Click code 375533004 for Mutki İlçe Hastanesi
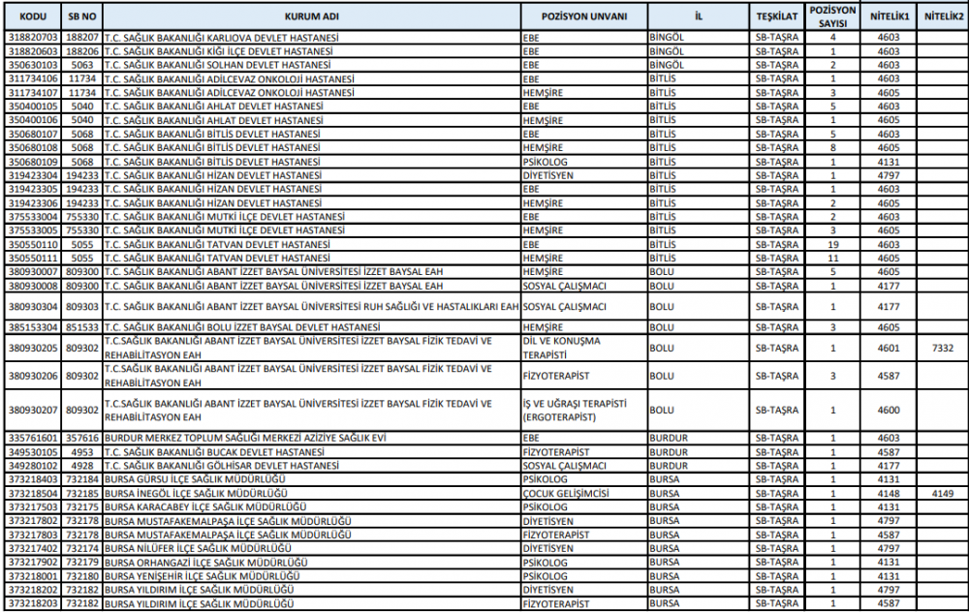Image resolution: width=969 pixels, height=612 pixels. [x=33, y=217]
